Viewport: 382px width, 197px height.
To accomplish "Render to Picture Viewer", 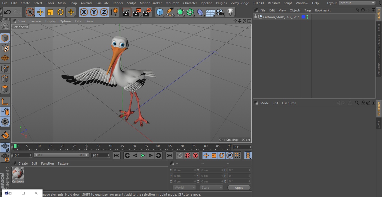I will coord(137,12).
